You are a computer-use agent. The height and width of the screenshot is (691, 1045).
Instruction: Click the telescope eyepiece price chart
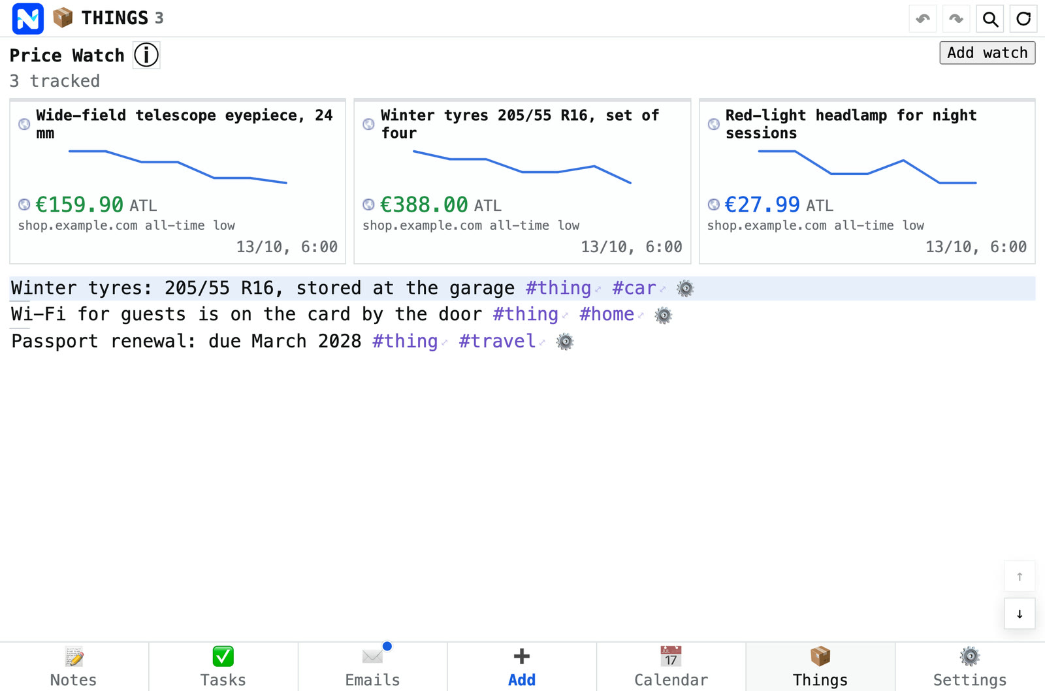tap(178, 167)
